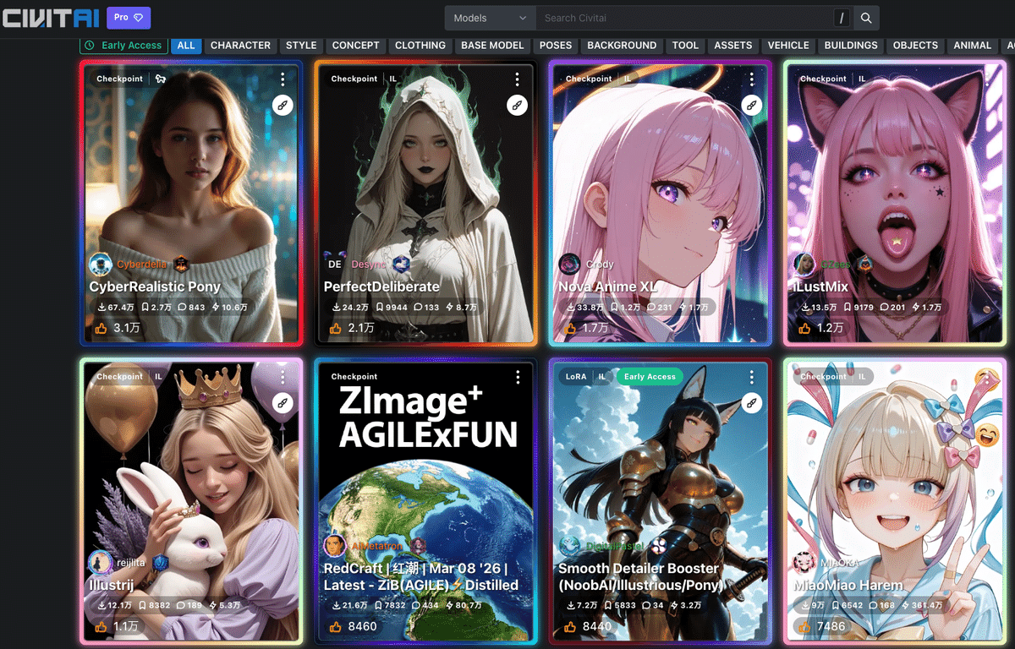Click link icon on Illustrij card
Image resolution: width=1015 pixels, height=649 pixels.
coord(283,403)
